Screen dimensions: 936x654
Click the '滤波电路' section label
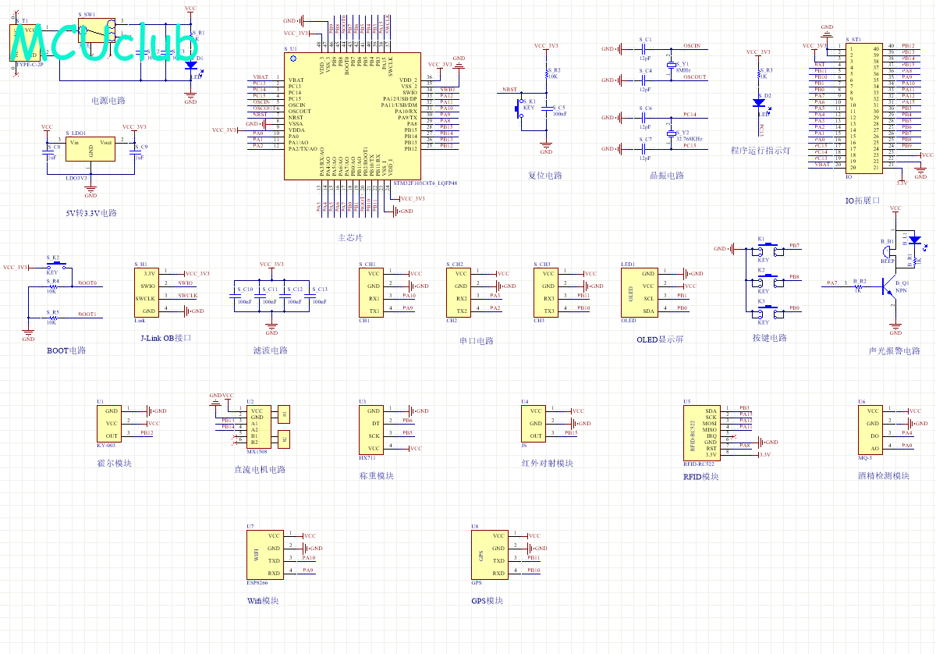tap(271, 350)
